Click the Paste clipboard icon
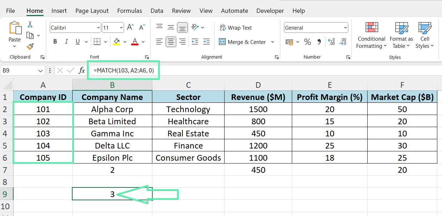Image resolution: width=442 pixels, height=216 pixels. click(15, 28)
